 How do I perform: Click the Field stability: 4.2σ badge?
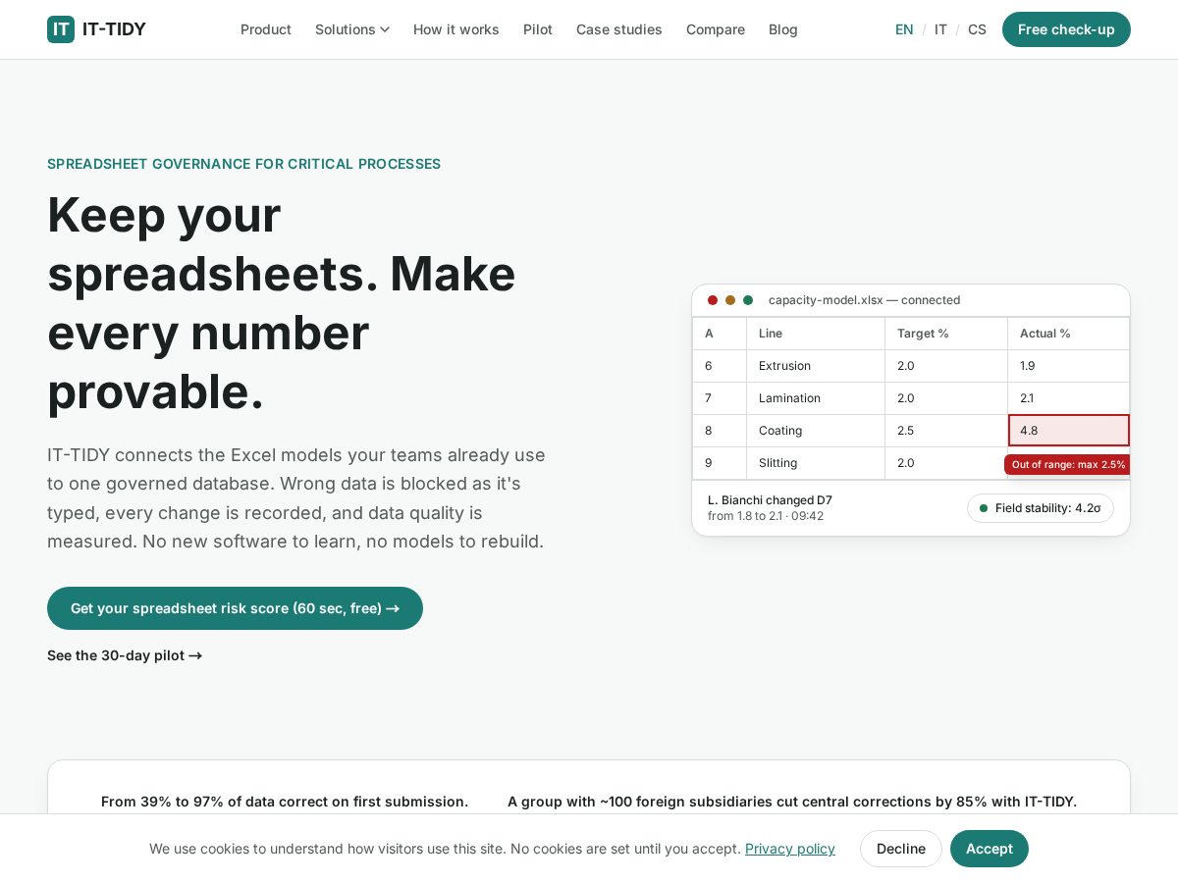coord(1041,508)
